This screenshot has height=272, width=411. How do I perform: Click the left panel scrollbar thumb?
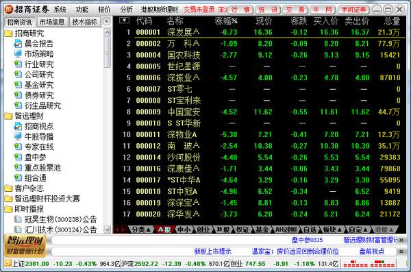coord(108,52)
